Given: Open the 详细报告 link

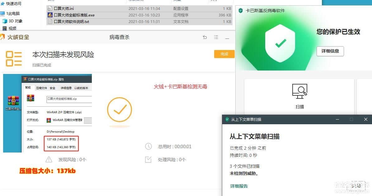Looking at the screenshot, I should pos(239,186).
